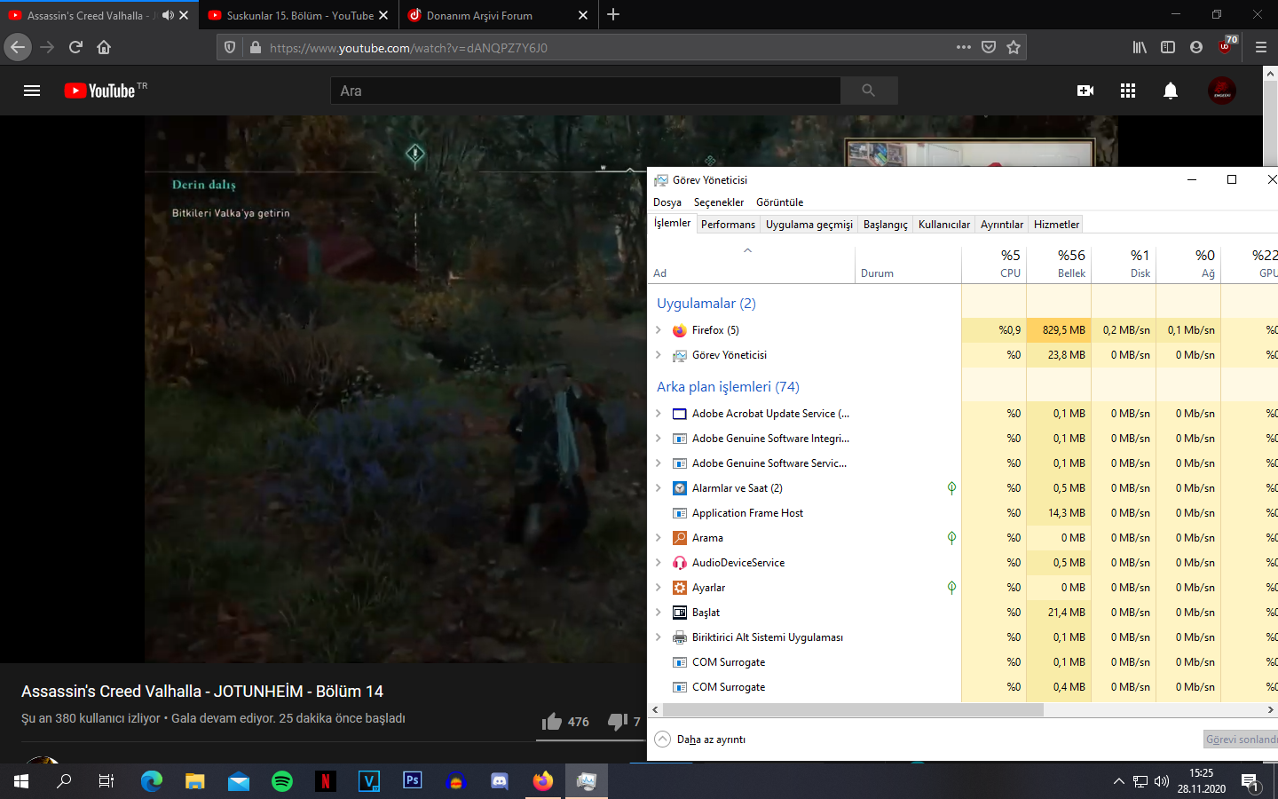Image resolution: width=1278 pixels, height=799 pixels.
Task: Sort processes by CPU column header
Action: point(994,263)
